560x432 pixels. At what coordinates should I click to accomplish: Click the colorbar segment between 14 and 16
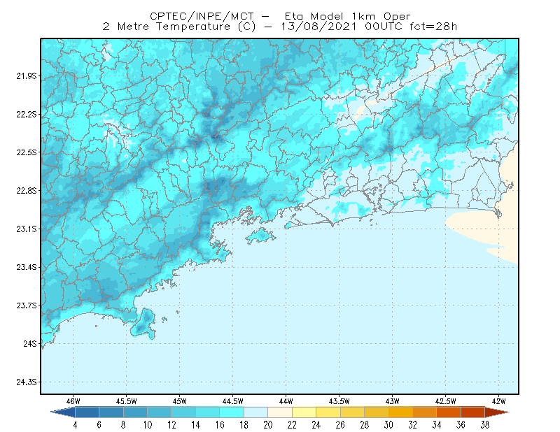click(x=207, y=412)
